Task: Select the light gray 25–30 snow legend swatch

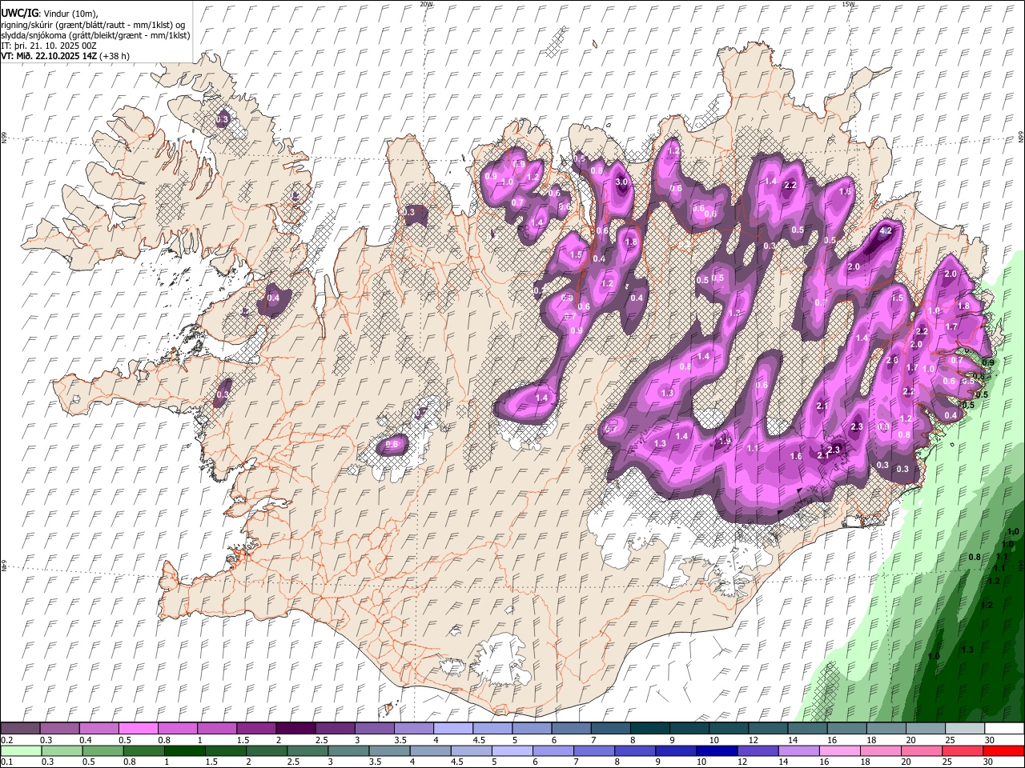Action: click(x=964, y=728)
